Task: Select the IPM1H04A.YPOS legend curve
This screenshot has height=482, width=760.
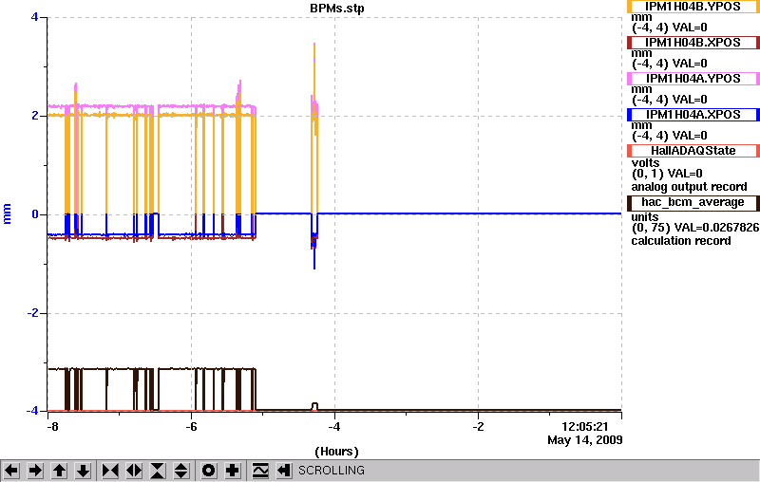Action: [x=693, y=79]
